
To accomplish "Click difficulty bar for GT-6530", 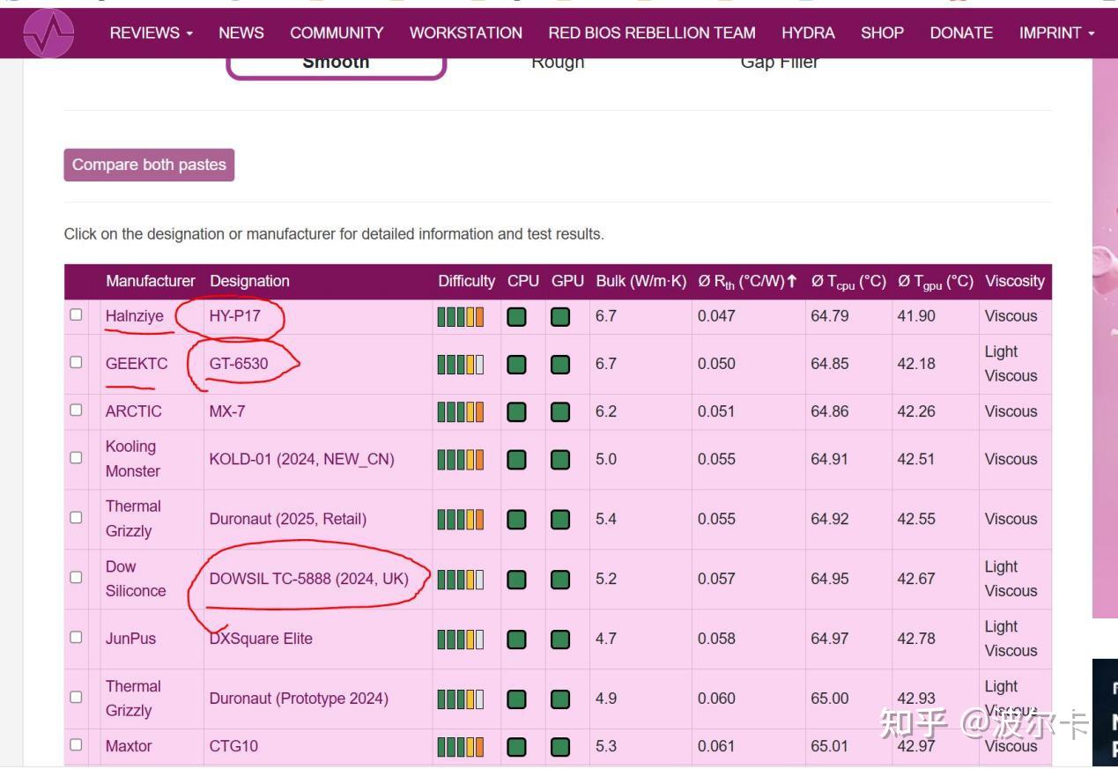I will pos(461,364).
